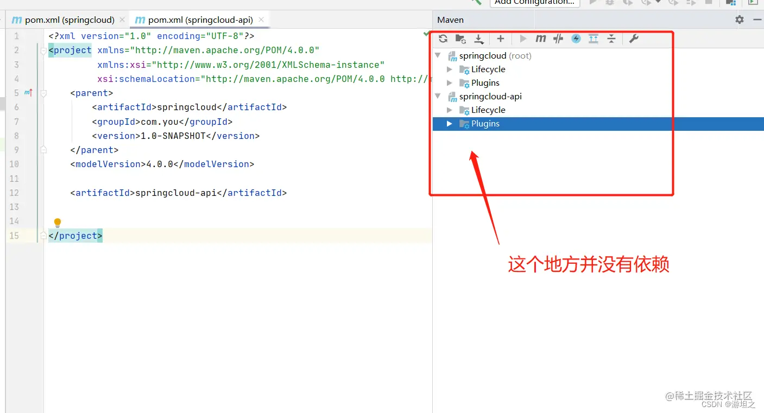Close pom.xml (springcloud-api) tab
Viewport: 764px width, 413px height.
tap(261, 20)
